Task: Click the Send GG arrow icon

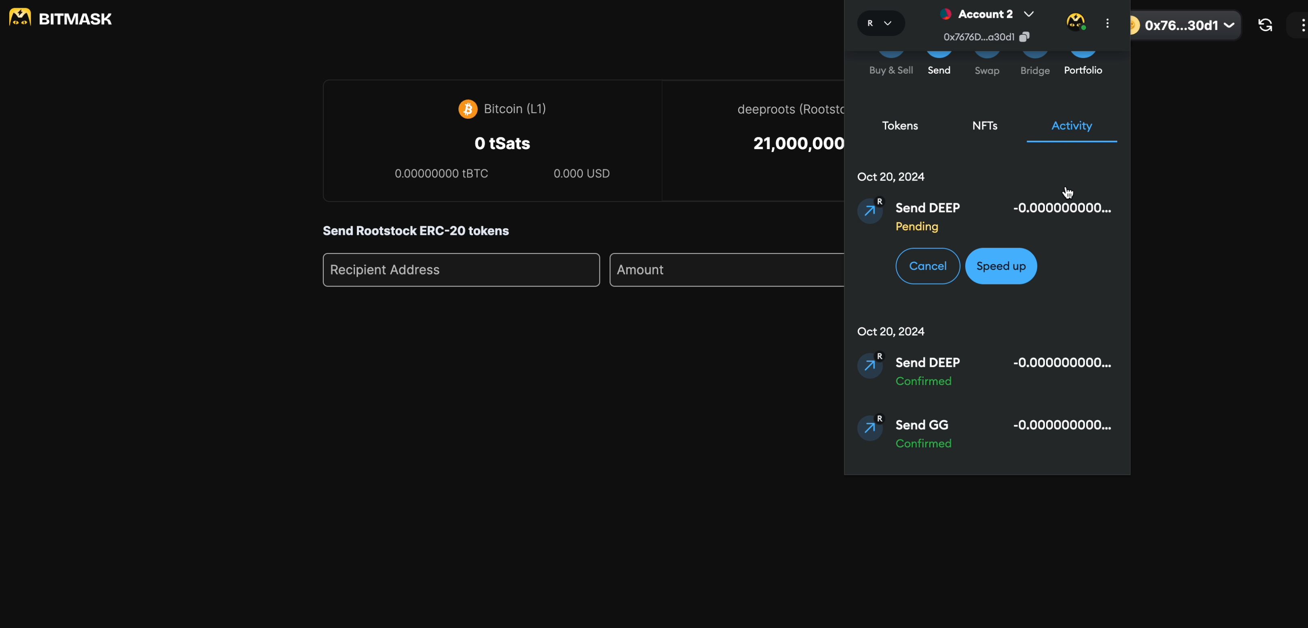Action: 870,428
